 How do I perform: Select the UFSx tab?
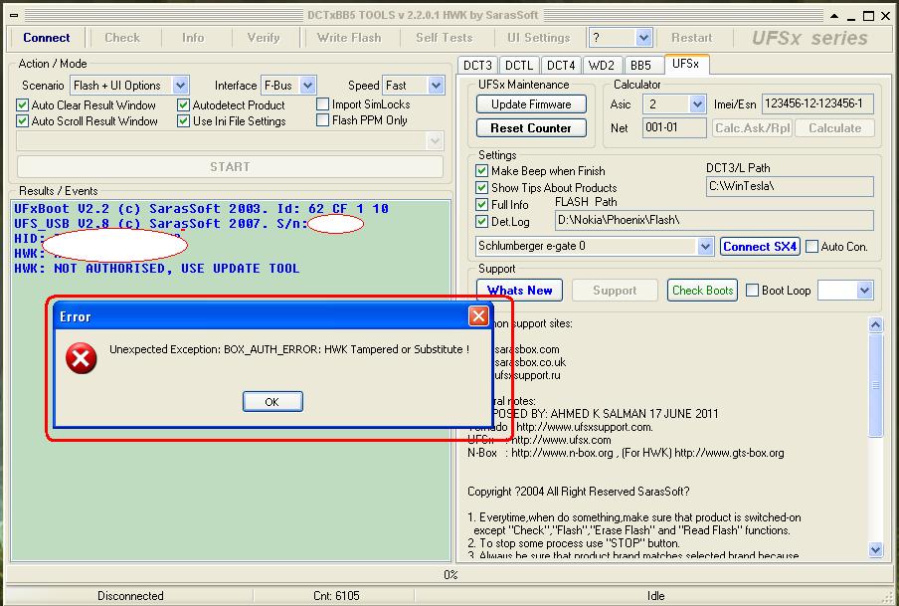[x=686, y=65]
